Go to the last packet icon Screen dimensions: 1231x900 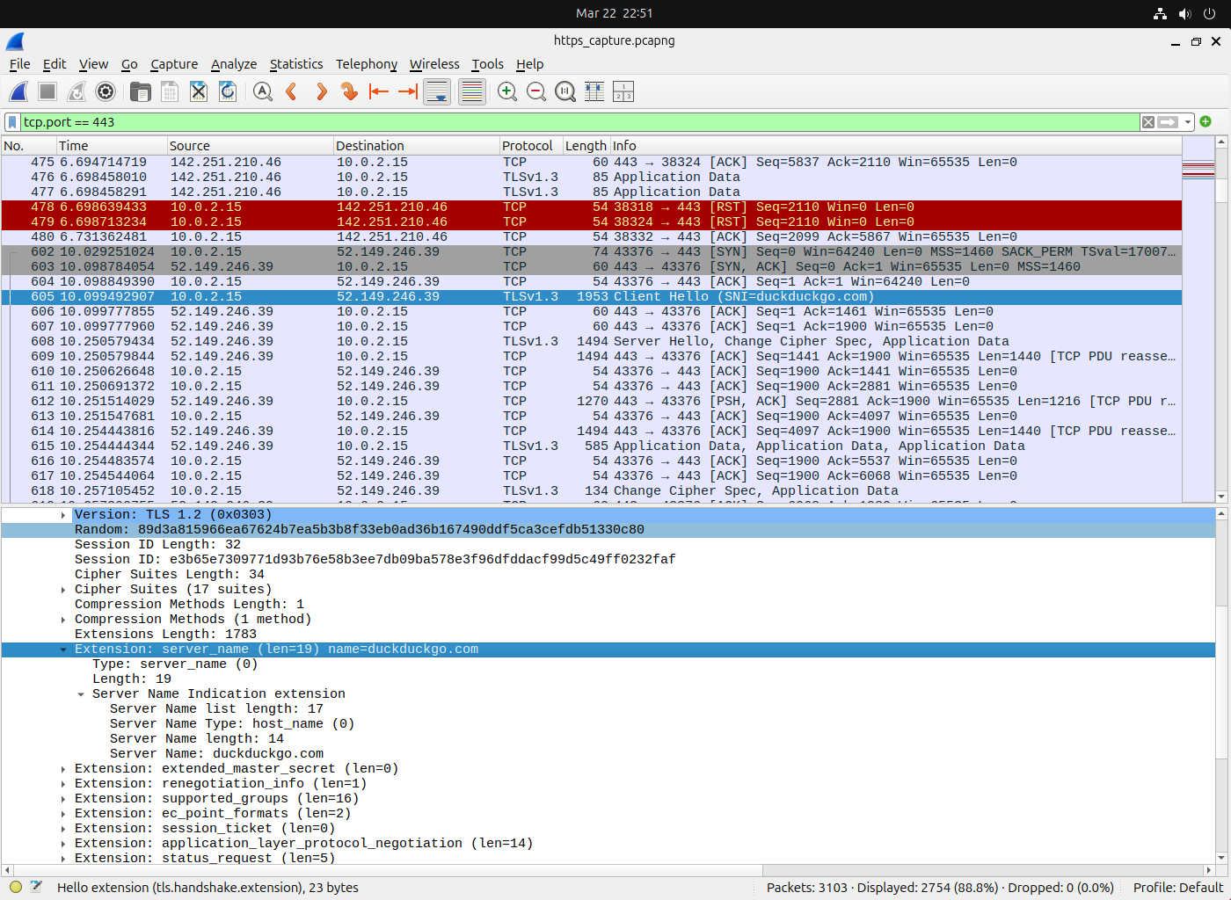coord(408,91)
